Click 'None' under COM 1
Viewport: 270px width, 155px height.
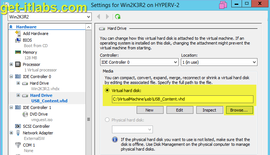29,151
